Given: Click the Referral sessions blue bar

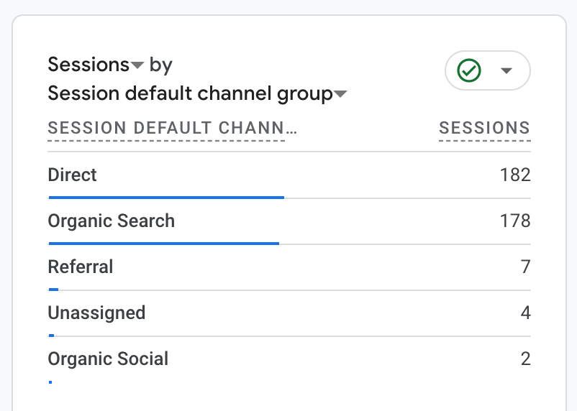Looking at the screenshot, I should click(53, 290).
